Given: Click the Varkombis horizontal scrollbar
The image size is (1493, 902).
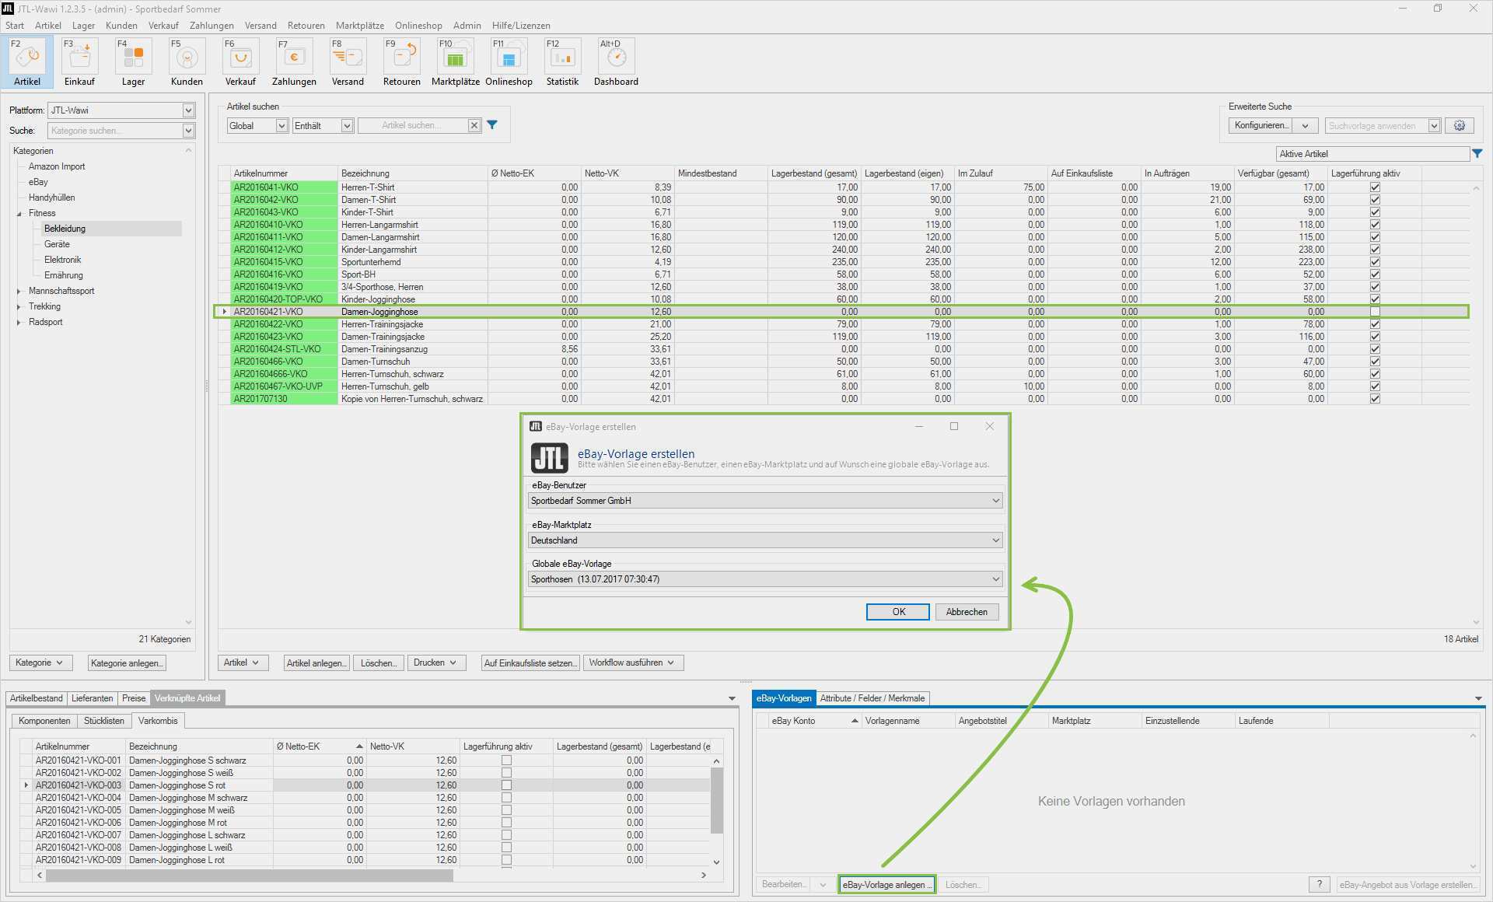Looking at the screenshot, I should coord(249,876).
